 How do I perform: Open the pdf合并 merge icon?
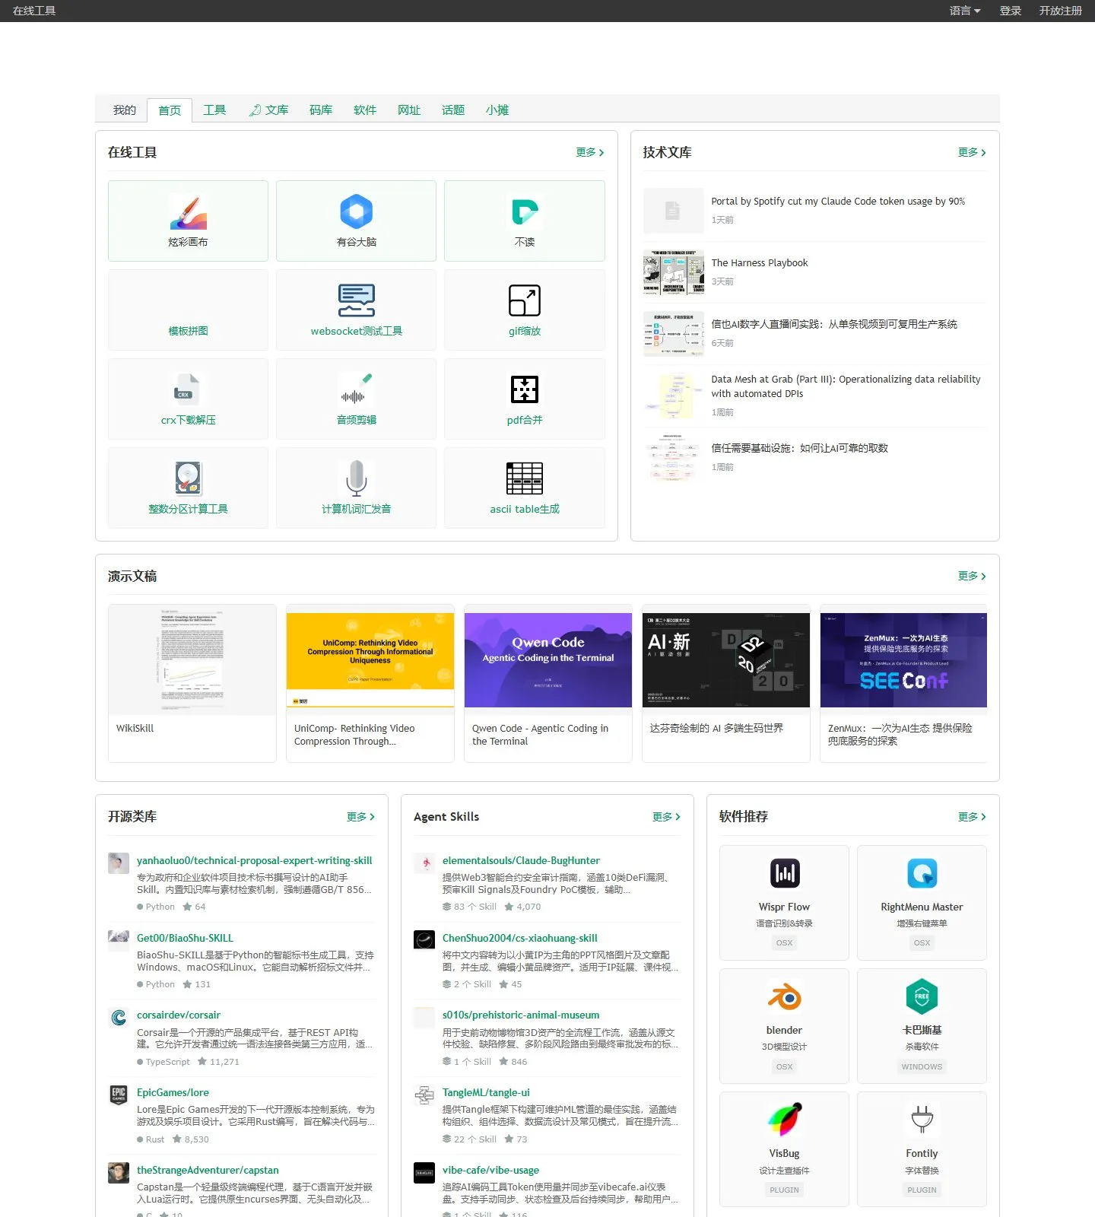525,389
